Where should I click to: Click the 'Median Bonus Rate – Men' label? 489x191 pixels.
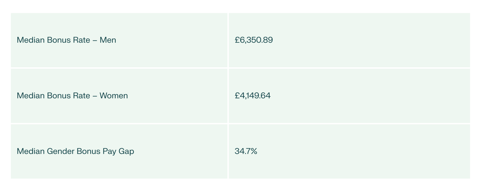[x=66, y=40]
